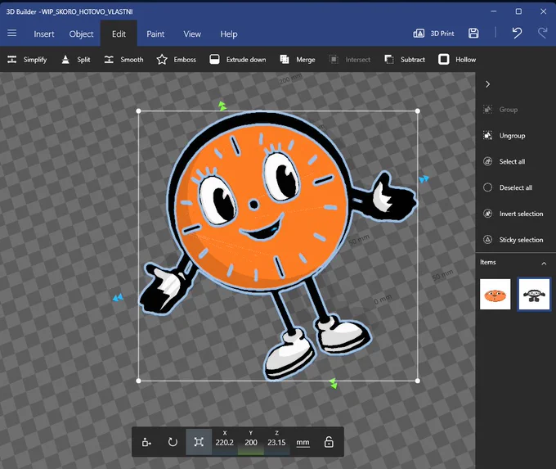Select the rotate mode icon

point(173,442)
